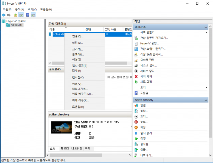The height and width of the screenshot is (163, 213).
Task: Expand the 새로 만들기 submenu arrow
Action: click(206, 32)
